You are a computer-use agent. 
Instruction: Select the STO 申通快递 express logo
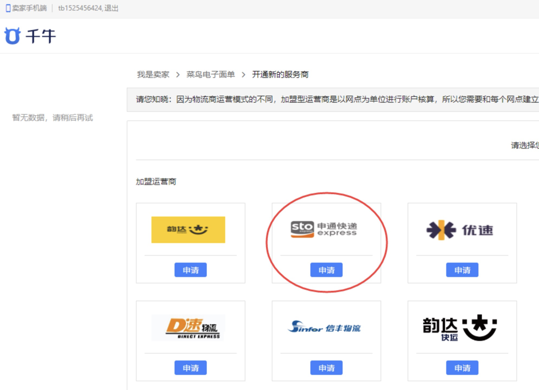(324, 229)
